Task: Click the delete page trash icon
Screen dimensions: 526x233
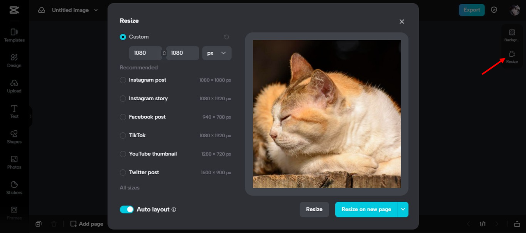Action: [54, 224]
